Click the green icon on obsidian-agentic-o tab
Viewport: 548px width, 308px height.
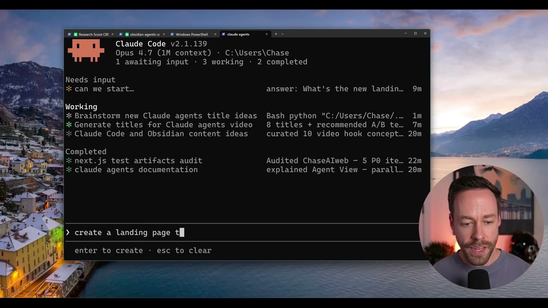click(127, 34)
